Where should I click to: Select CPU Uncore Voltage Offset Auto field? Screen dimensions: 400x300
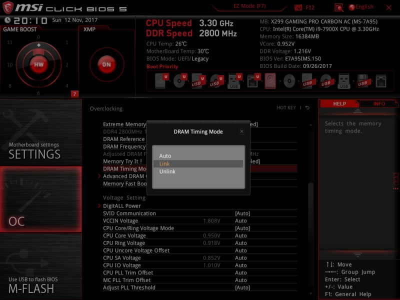tap(241, 250)
